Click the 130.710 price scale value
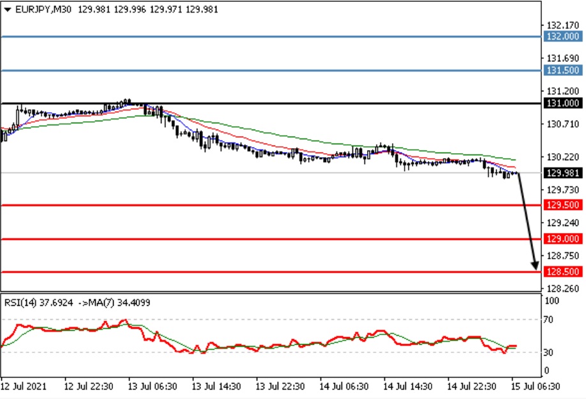The image size is (586, 399). 563,124
